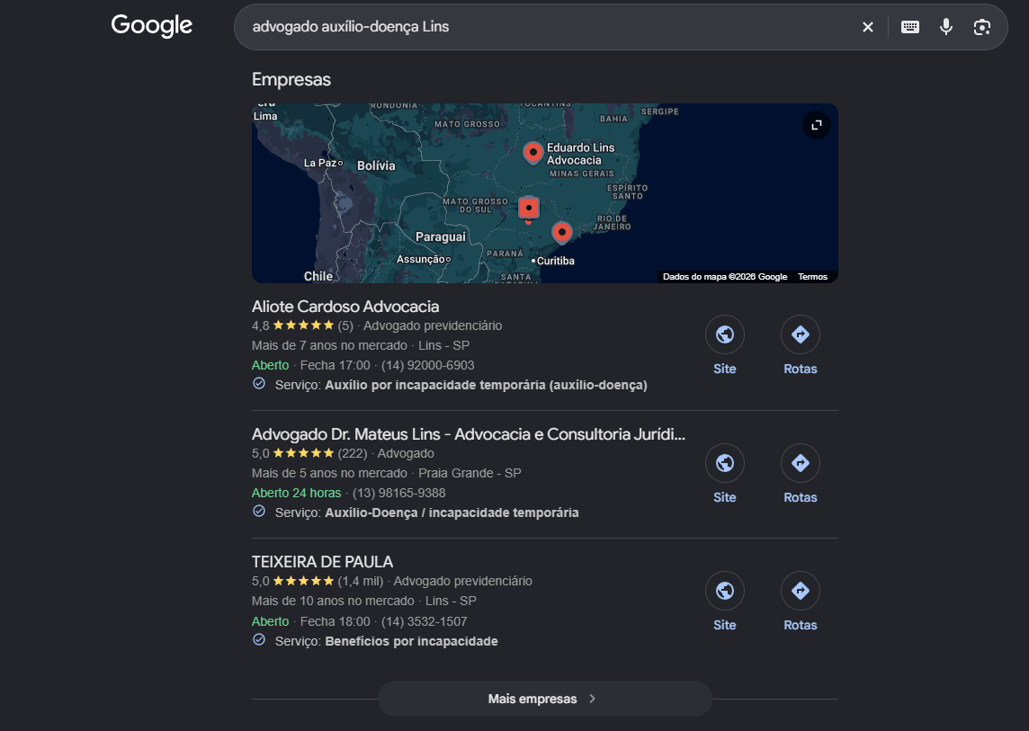Click 'Mais de 10 anos no mercado' text
1029x731 pixels.
pos(333,601)
